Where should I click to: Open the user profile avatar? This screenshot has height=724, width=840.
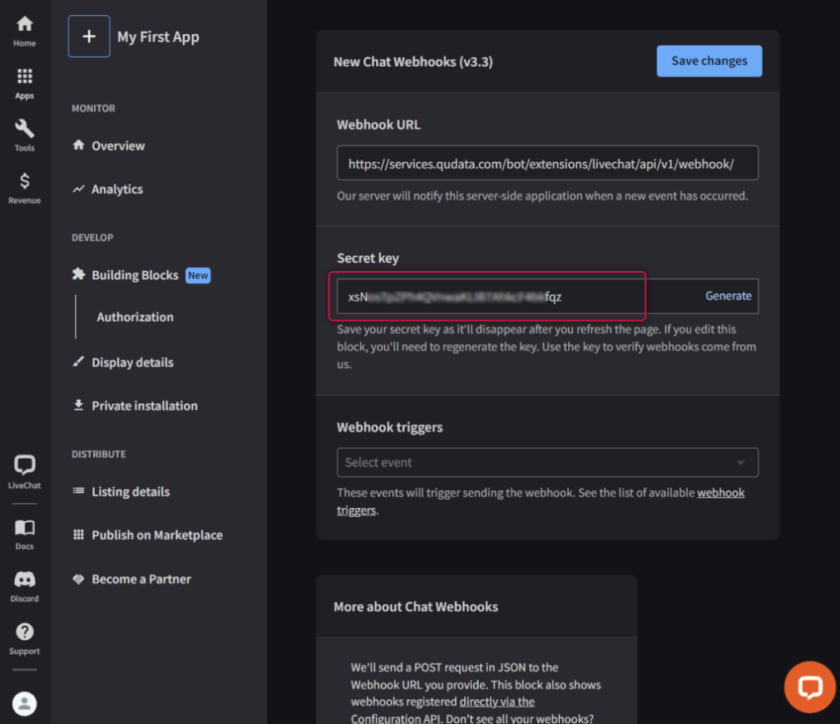point(25,703)
